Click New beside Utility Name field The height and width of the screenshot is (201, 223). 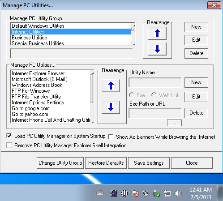click(196, 82)
